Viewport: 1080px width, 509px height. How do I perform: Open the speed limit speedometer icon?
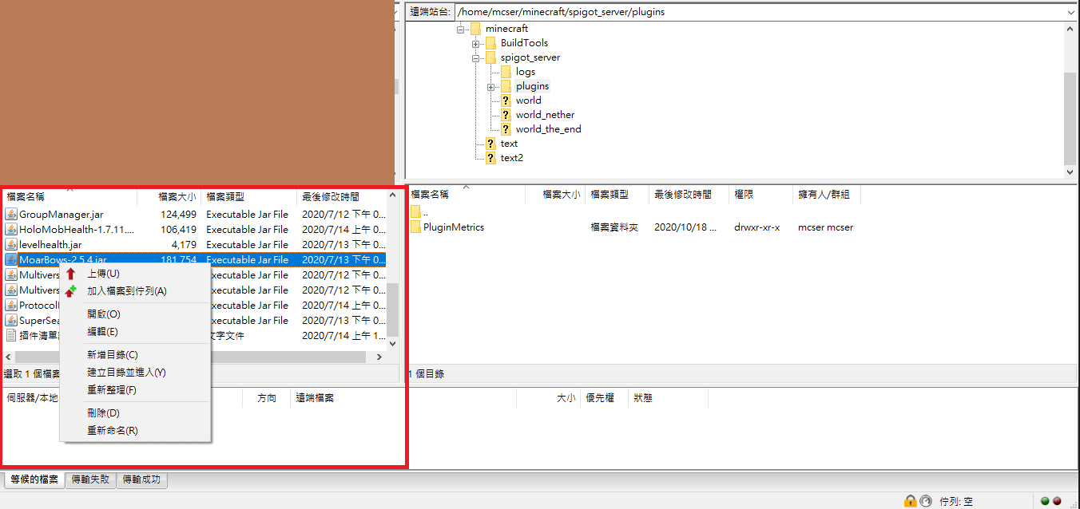[x=926, y=501]
